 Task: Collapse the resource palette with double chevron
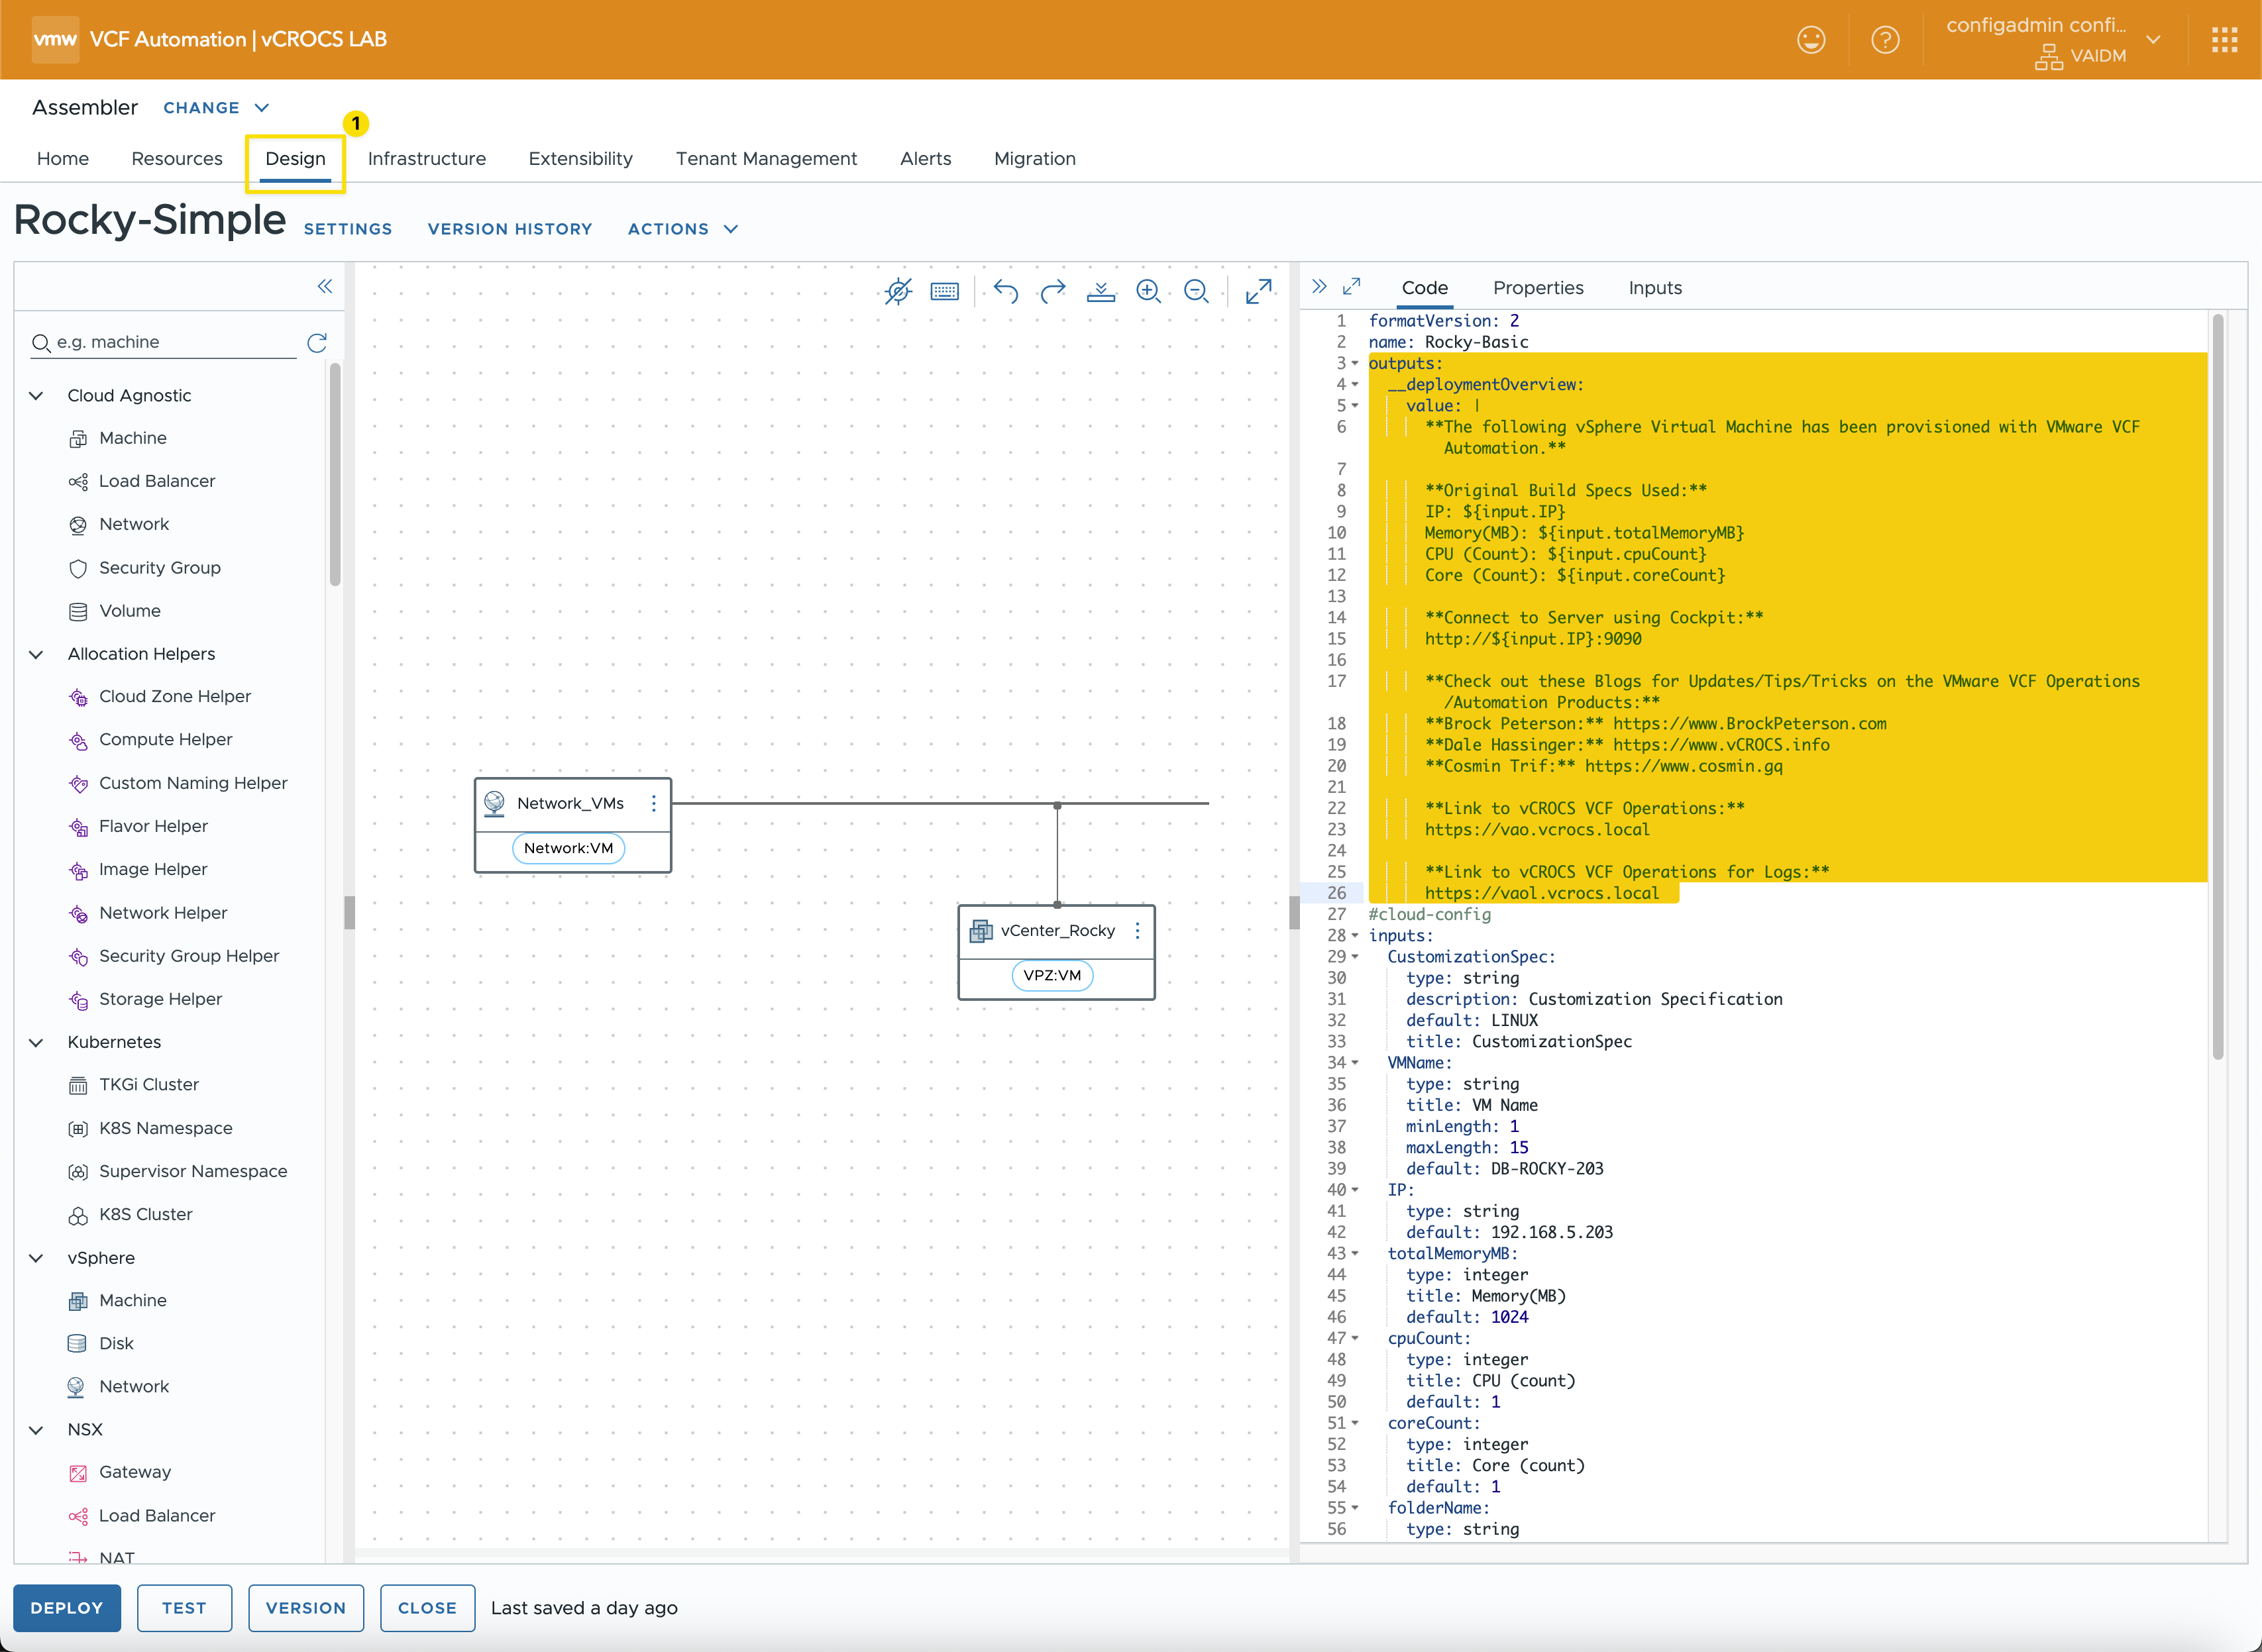pyautogui.click(x=325, y=287)
